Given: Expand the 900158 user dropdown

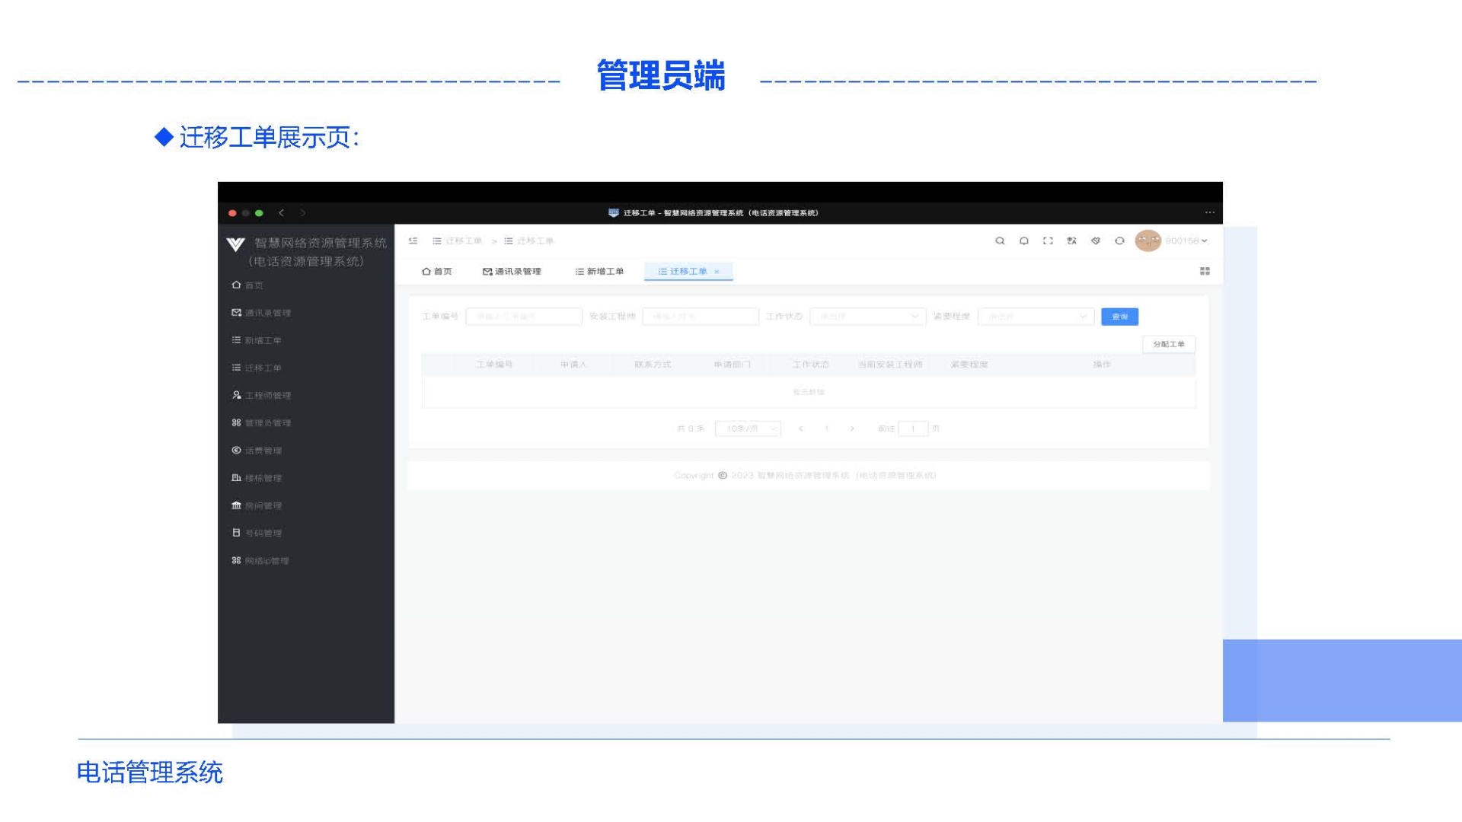Looking at the screenshot, I should click(1186, 241).
